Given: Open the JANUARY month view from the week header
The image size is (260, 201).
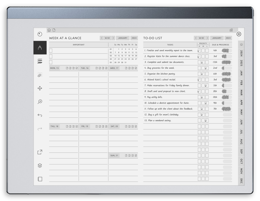Looking at the screenshot, I should point(122,38).
